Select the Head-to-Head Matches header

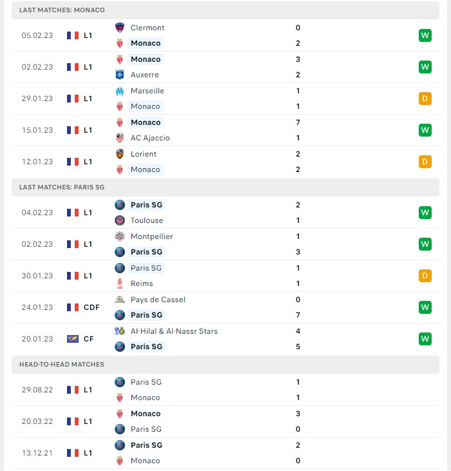pyautogui.click(x=225, y=364)
